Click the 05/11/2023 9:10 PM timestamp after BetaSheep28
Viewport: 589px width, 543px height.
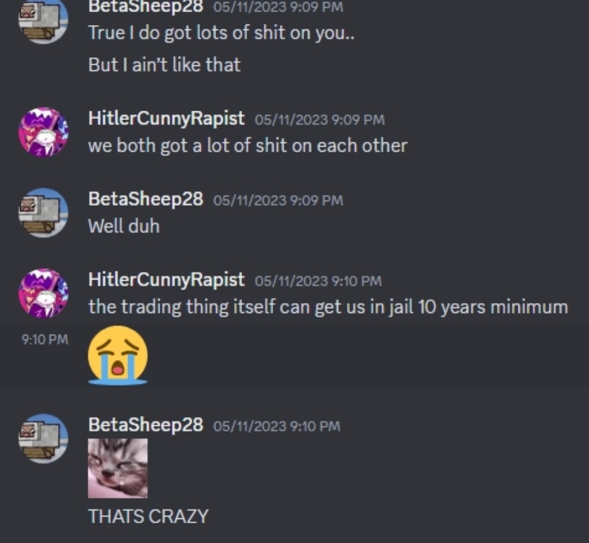pos(277,427)
